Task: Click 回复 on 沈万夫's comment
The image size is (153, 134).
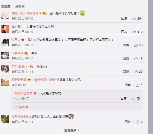Action: 126,45
